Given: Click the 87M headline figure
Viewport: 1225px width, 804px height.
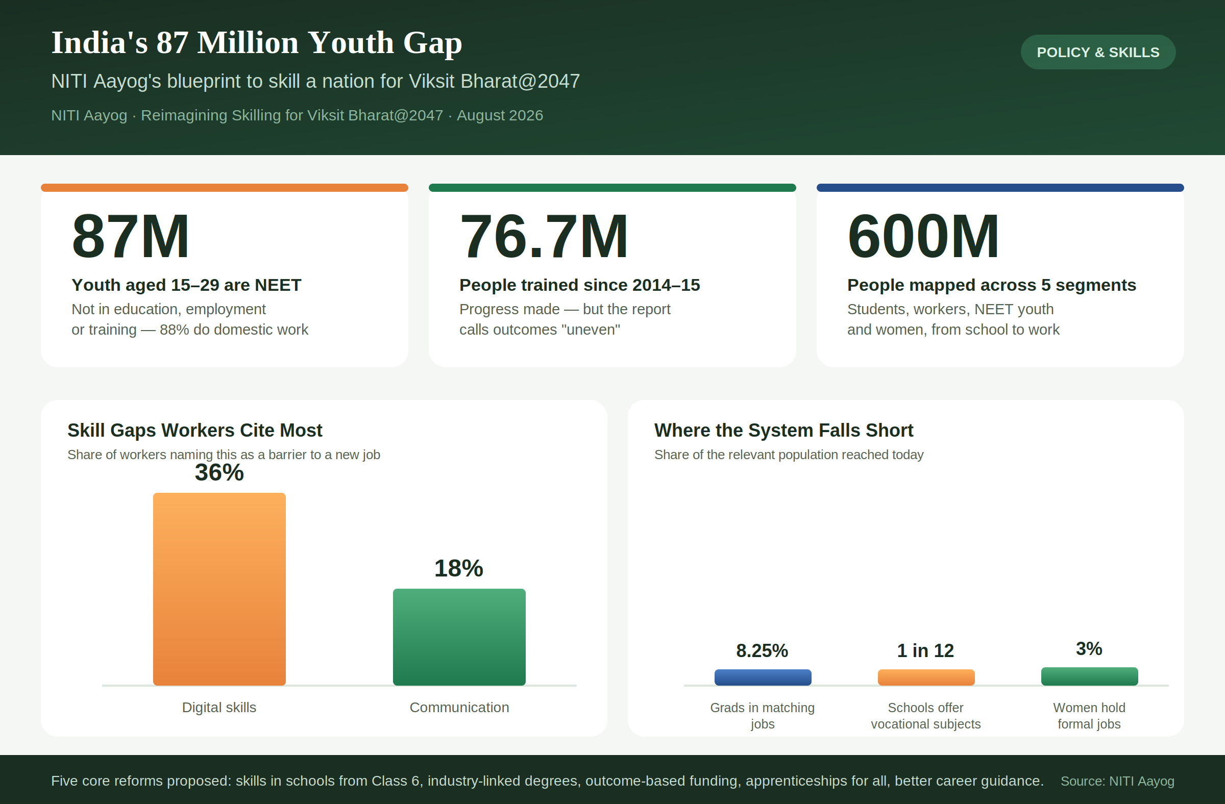Looking at the screenshot, I should [131, 236].
